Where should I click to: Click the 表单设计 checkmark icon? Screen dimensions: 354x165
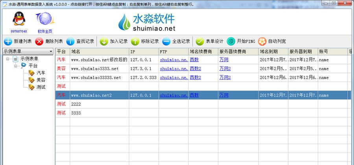(200, 42)
